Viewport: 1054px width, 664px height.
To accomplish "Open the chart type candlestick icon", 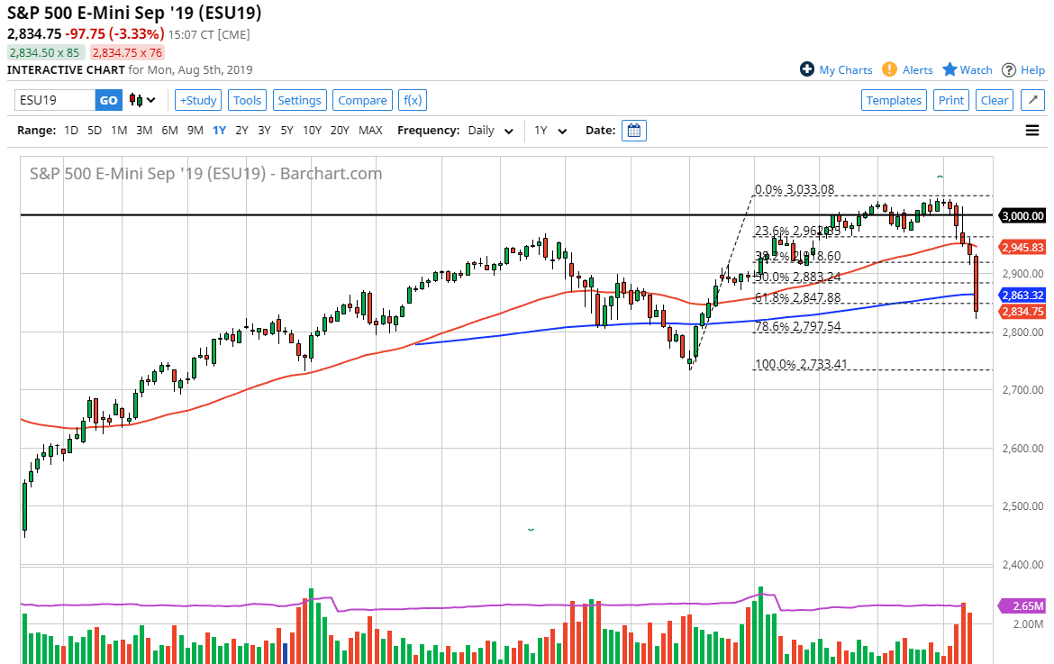I will click(x=137, y=100).
